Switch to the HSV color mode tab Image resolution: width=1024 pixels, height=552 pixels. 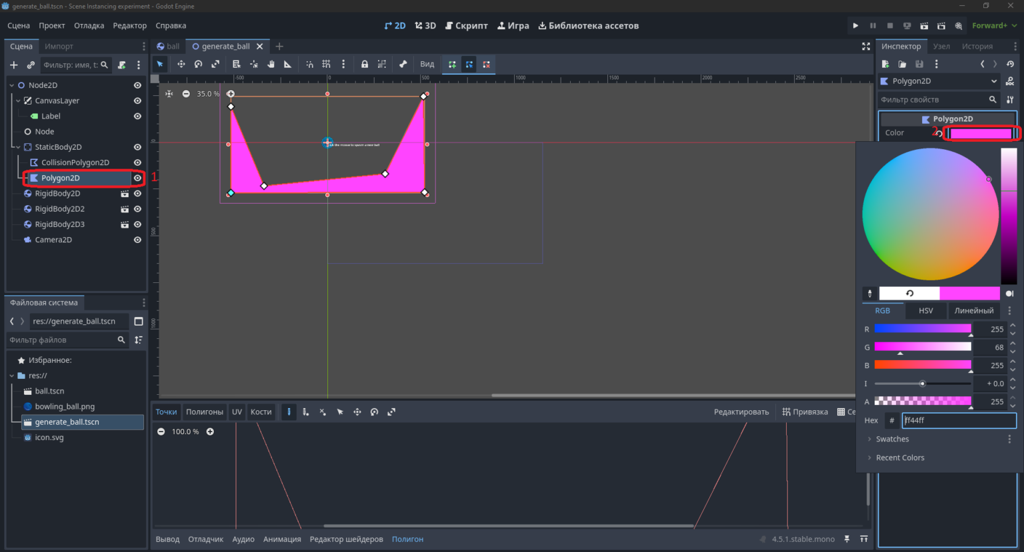coord(926,311)
